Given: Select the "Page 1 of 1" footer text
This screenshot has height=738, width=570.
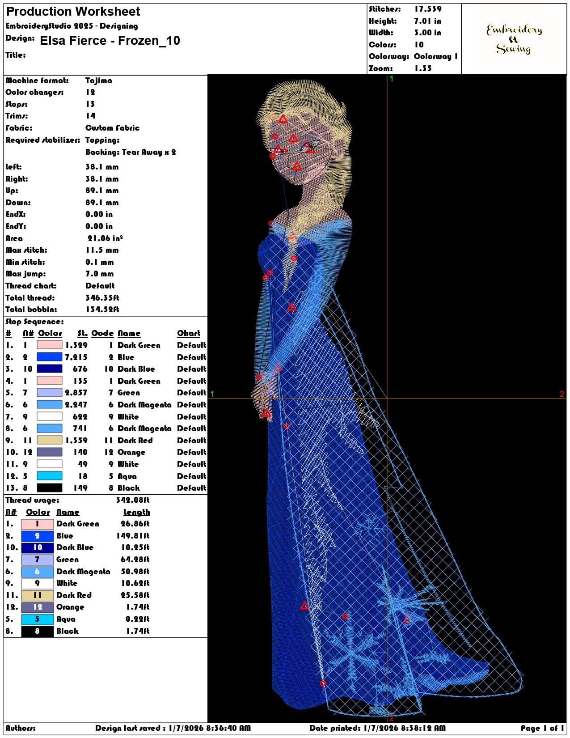Looking at the screenshot, I should [542, 728].
